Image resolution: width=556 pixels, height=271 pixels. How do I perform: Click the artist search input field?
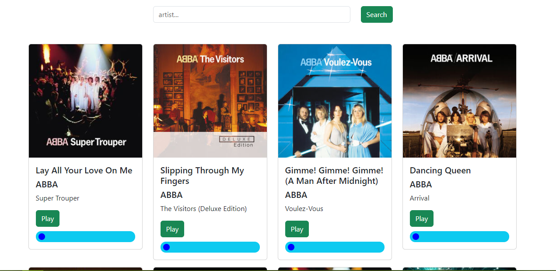(252, 14)
